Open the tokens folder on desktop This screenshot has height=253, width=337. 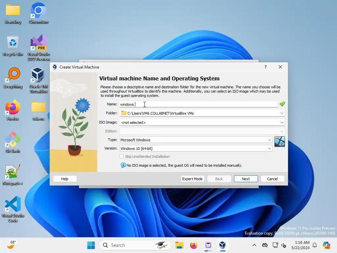point(38,110)
